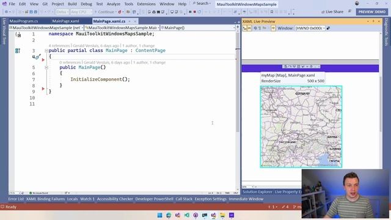Click the Search box in the menu bar
This screenshot has height=220, width=391.
[x=202, y=4]
